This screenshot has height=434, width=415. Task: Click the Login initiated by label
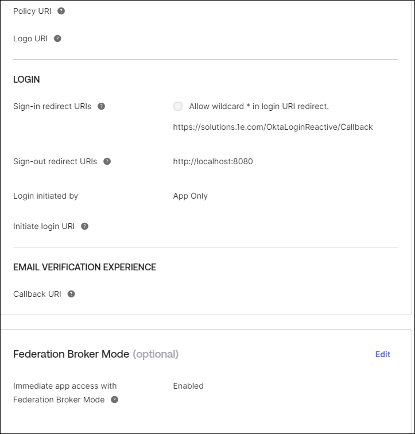click(x=45, y=196)
